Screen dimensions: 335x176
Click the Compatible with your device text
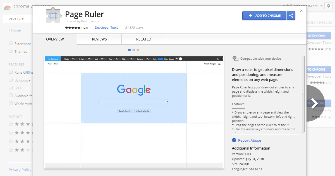[261, 59]
